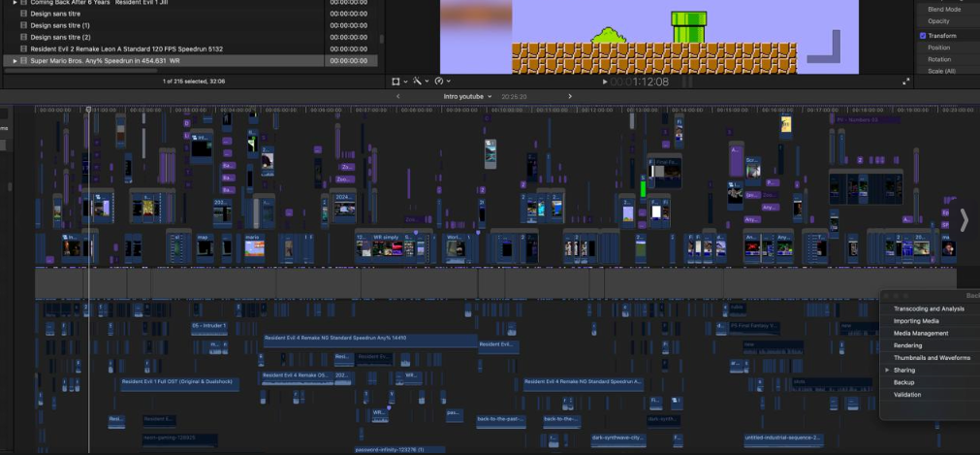Expand the Super Mario Bros. speedrun clip row

pos(15,61)
